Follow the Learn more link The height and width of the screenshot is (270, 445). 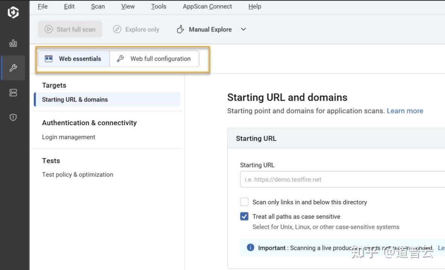tap(405, 111)
